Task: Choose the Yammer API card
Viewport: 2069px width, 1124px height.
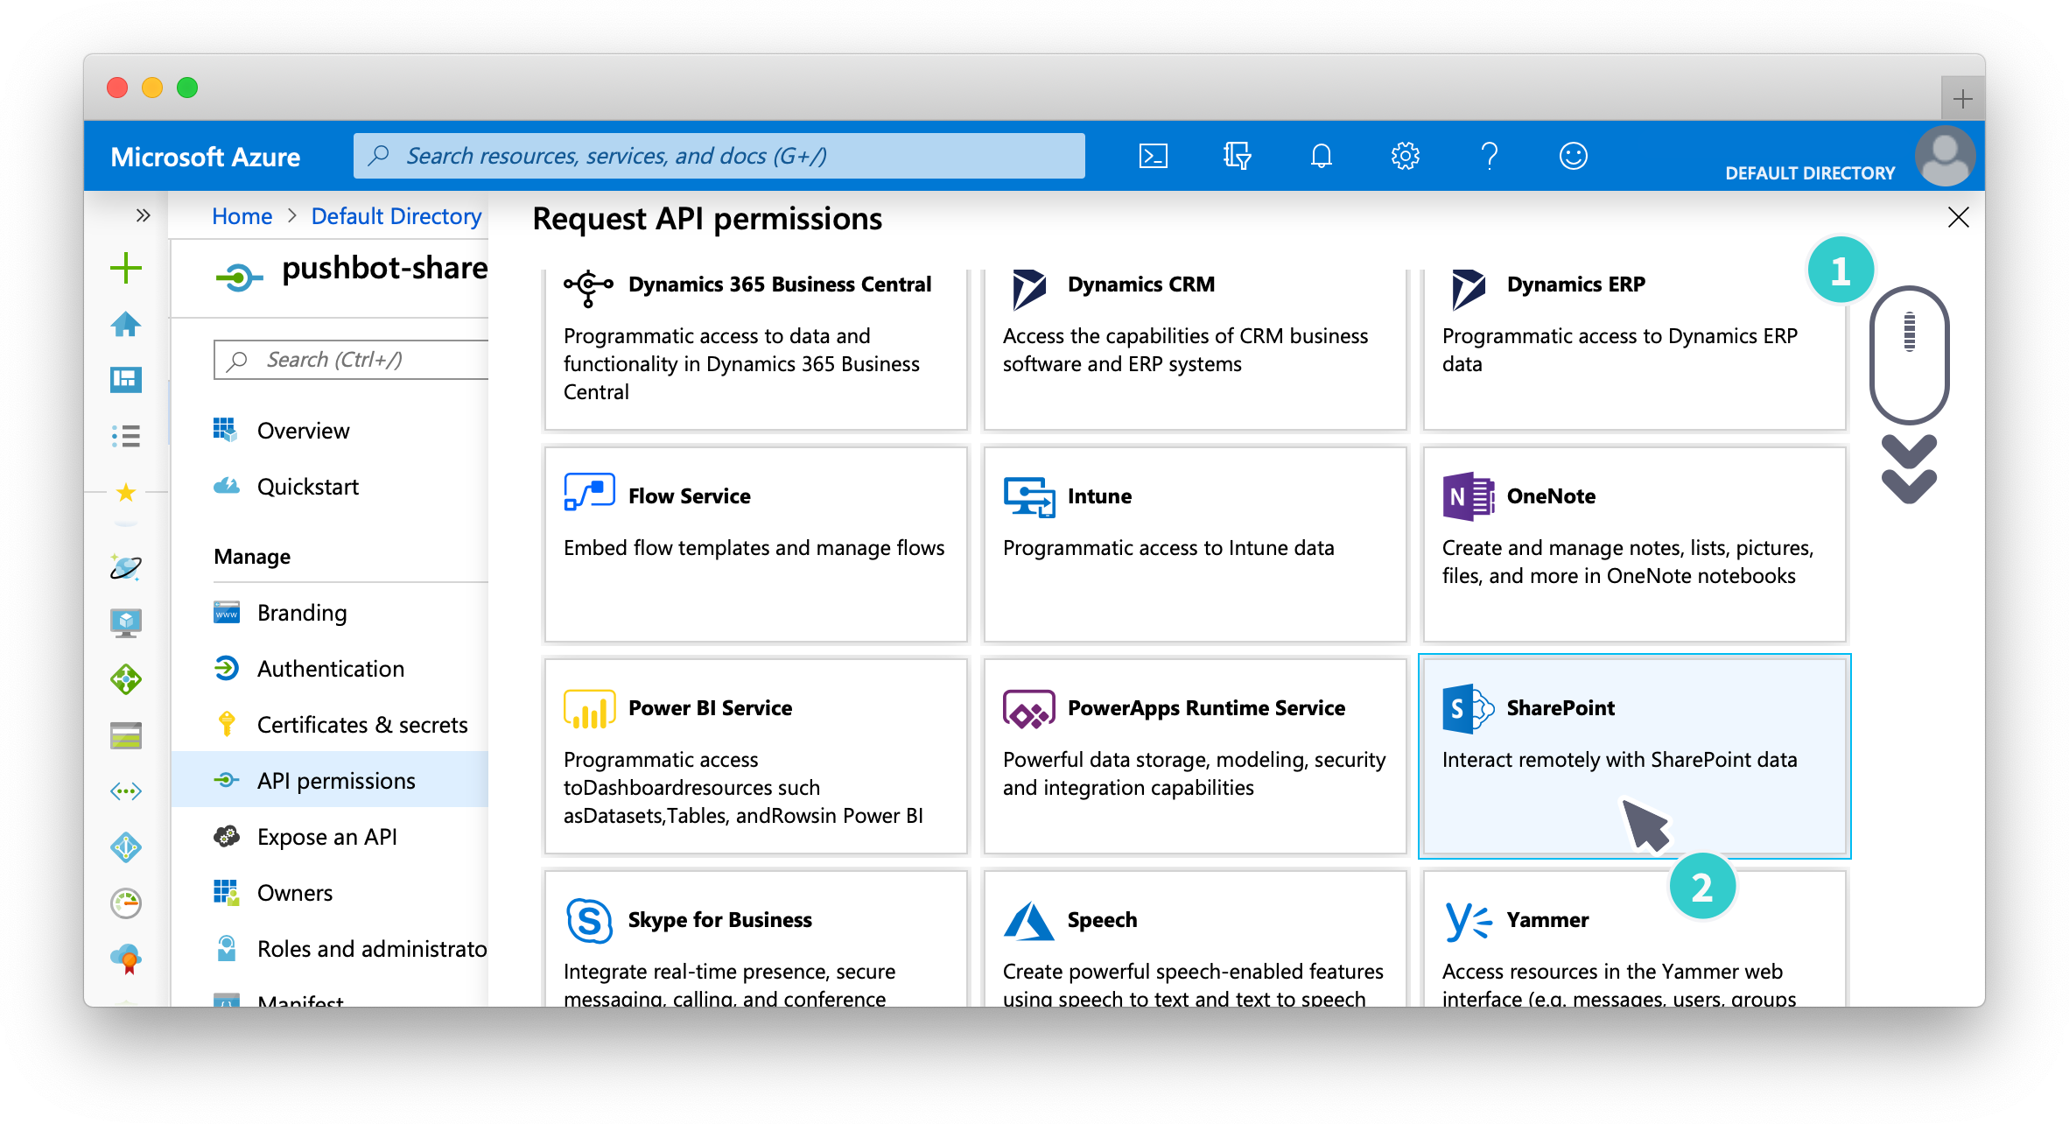Action: click(x=1635, y=938)
